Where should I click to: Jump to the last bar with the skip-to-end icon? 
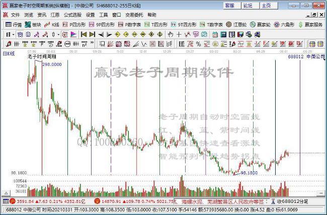(x=92, y=34)
